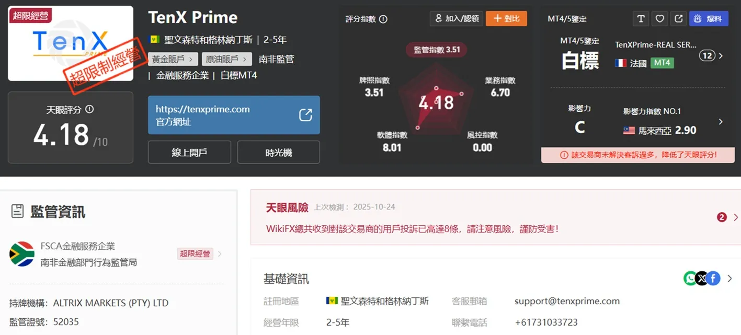
Task: Expand the 原油賬戶 tag
Action: (x=227, y=59)
